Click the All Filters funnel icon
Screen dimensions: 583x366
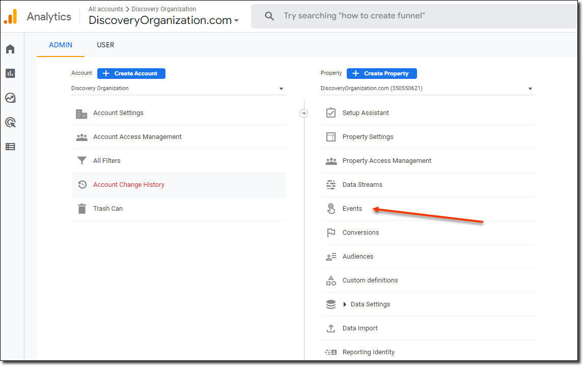(x=82, y=160)
